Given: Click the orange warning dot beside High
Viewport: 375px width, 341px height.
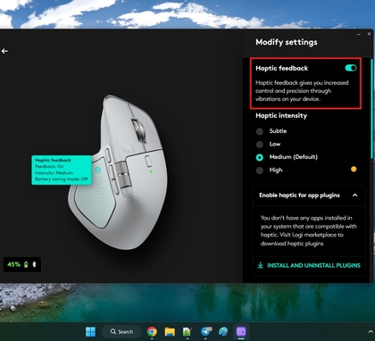Looking at the screenshot, I should pyautogui.click(x=354, y=170).
